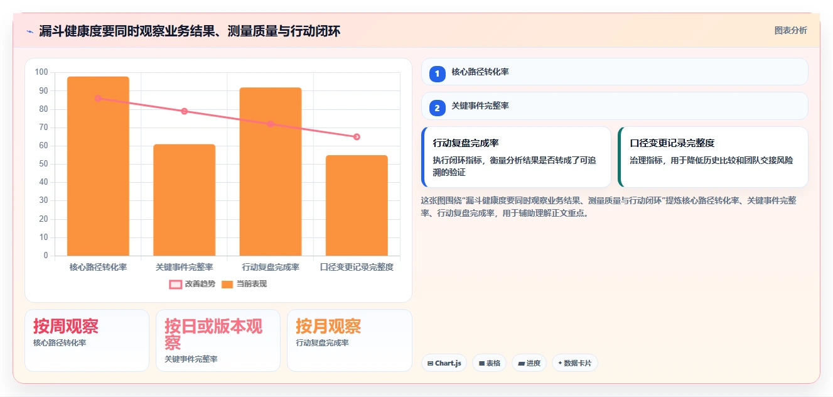Viewport: 833px width, 397px height.
Task: Toggle the 当前表现 legend label
Action: [x=252, y=285]
